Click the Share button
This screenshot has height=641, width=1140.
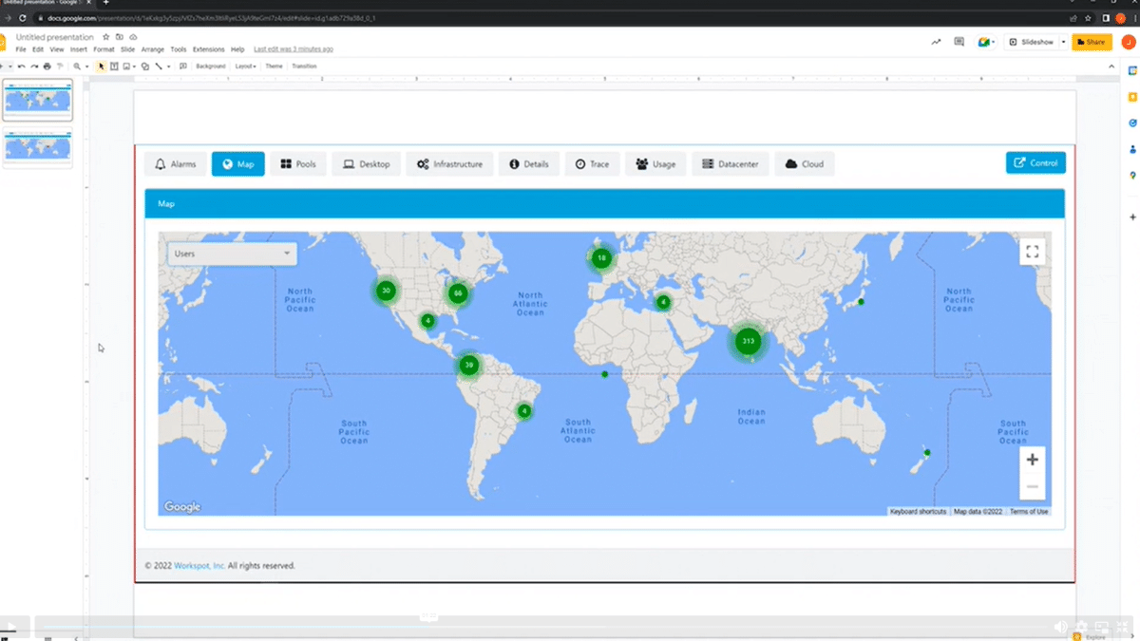(1091, 42)
